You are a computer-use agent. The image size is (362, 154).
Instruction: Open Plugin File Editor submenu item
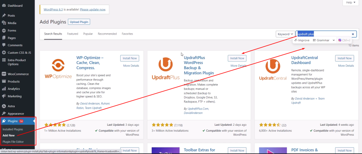[13, 142]
